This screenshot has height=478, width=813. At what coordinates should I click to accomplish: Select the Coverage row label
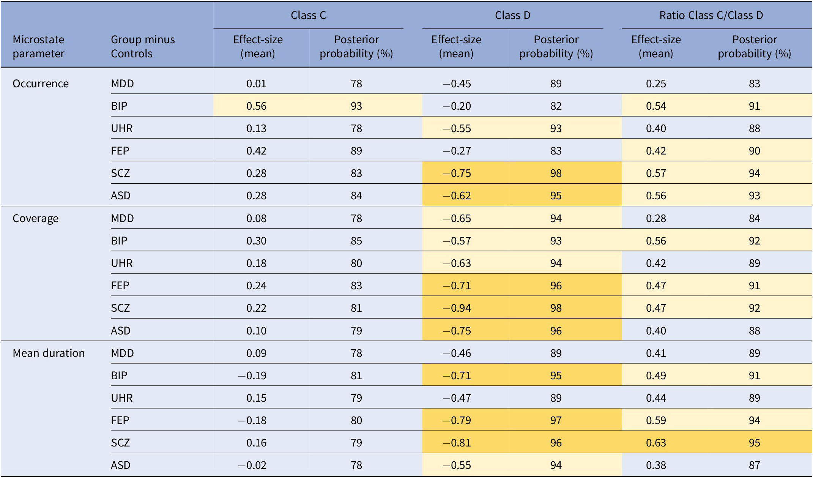tap(35, 218)
